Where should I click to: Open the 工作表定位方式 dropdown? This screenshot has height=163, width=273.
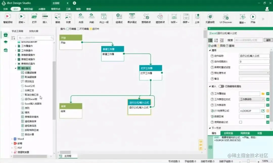(252, 99)
